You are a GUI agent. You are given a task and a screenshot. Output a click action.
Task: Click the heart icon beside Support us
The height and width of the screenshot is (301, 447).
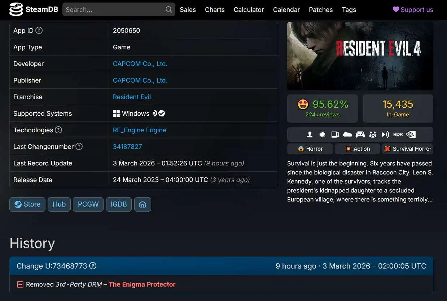396,9
